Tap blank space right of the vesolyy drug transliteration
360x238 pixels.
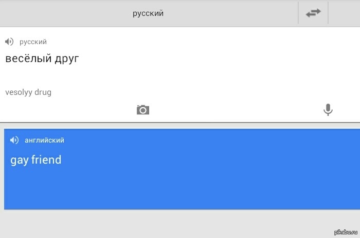[206, 92]
